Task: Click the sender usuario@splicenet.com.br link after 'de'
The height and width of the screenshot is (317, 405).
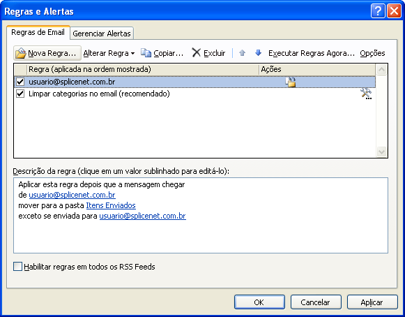Action: (72, 195)
